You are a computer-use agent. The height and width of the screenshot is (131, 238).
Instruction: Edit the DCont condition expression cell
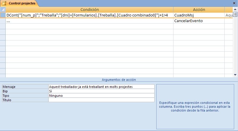coord(89,15)
